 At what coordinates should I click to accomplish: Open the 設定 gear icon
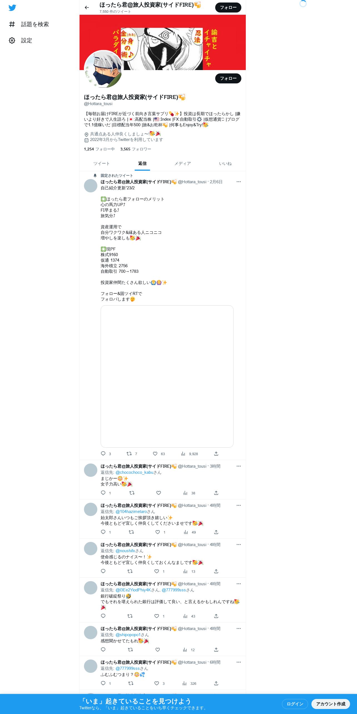pyautogui.click(x=12, y=41)
